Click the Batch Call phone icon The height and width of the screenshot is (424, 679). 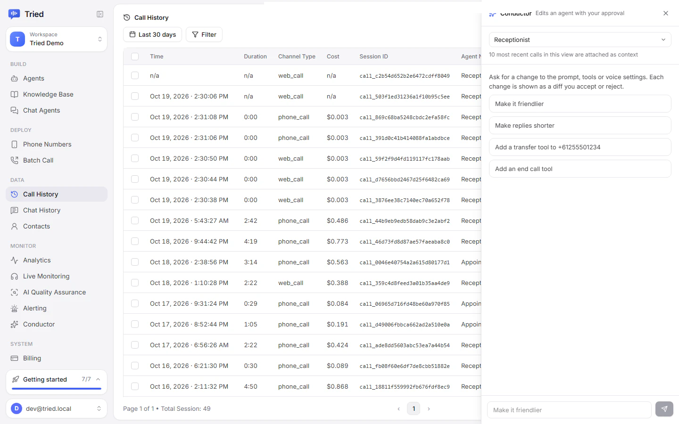click(14, 160)
